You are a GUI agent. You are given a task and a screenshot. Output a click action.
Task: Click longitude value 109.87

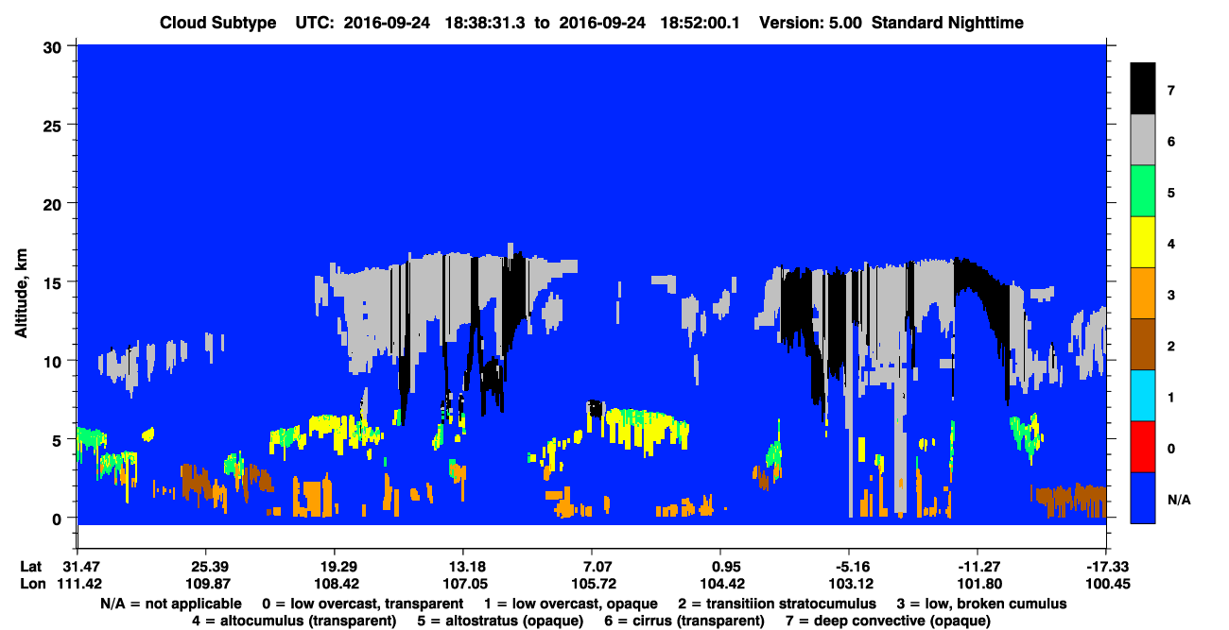205,584
